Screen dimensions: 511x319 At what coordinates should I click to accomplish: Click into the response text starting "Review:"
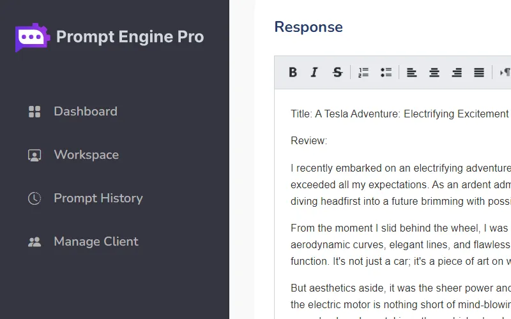[309, 140]
